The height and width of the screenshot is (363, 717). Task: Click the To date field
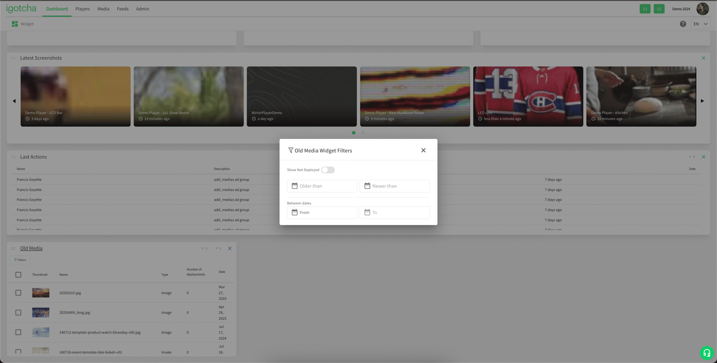point(395,213)
